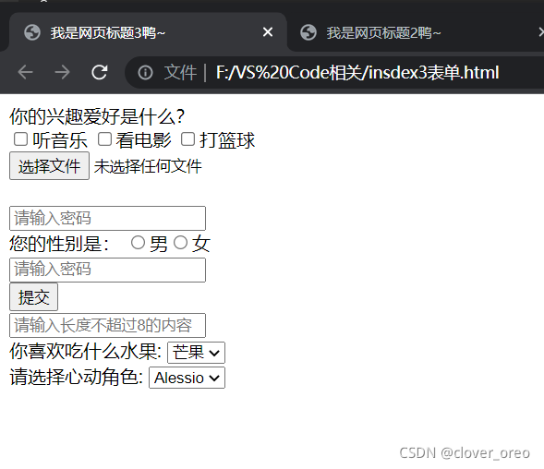Click the 请选择心动角色: label
The width and height of the screenshot is (544, 469).
click(x=77, y=377)
